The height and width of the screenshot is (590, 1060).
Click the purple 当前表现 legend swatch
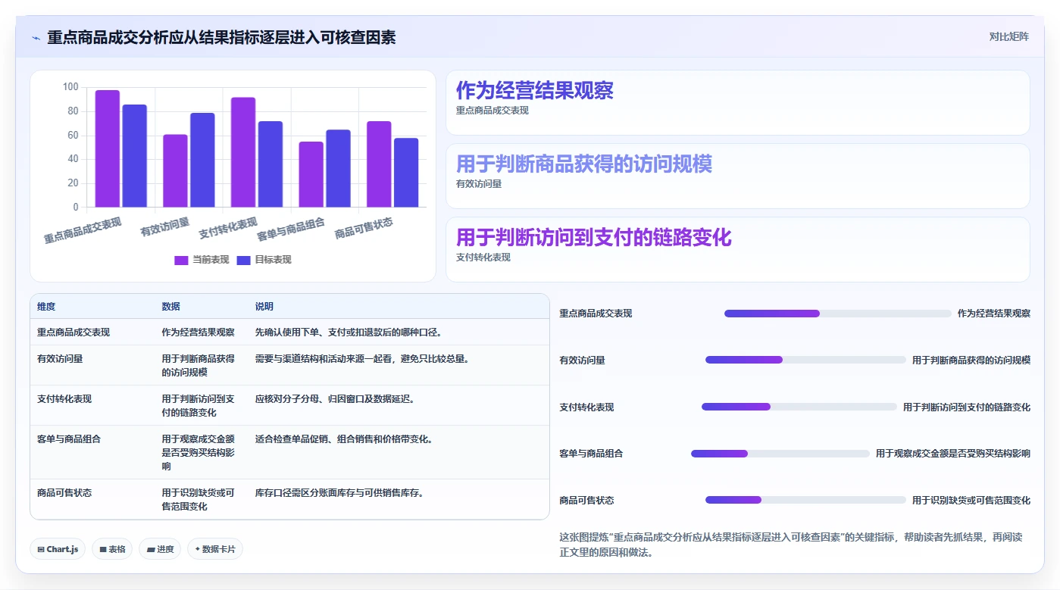click(181, 260)
